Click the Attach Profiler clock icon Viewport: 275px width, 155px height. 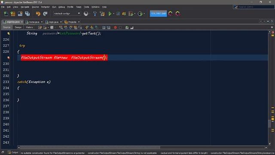(140, 14)
